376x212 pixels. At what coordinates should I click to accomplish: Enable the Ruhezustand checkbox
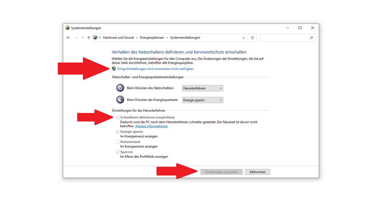(118, 142)
